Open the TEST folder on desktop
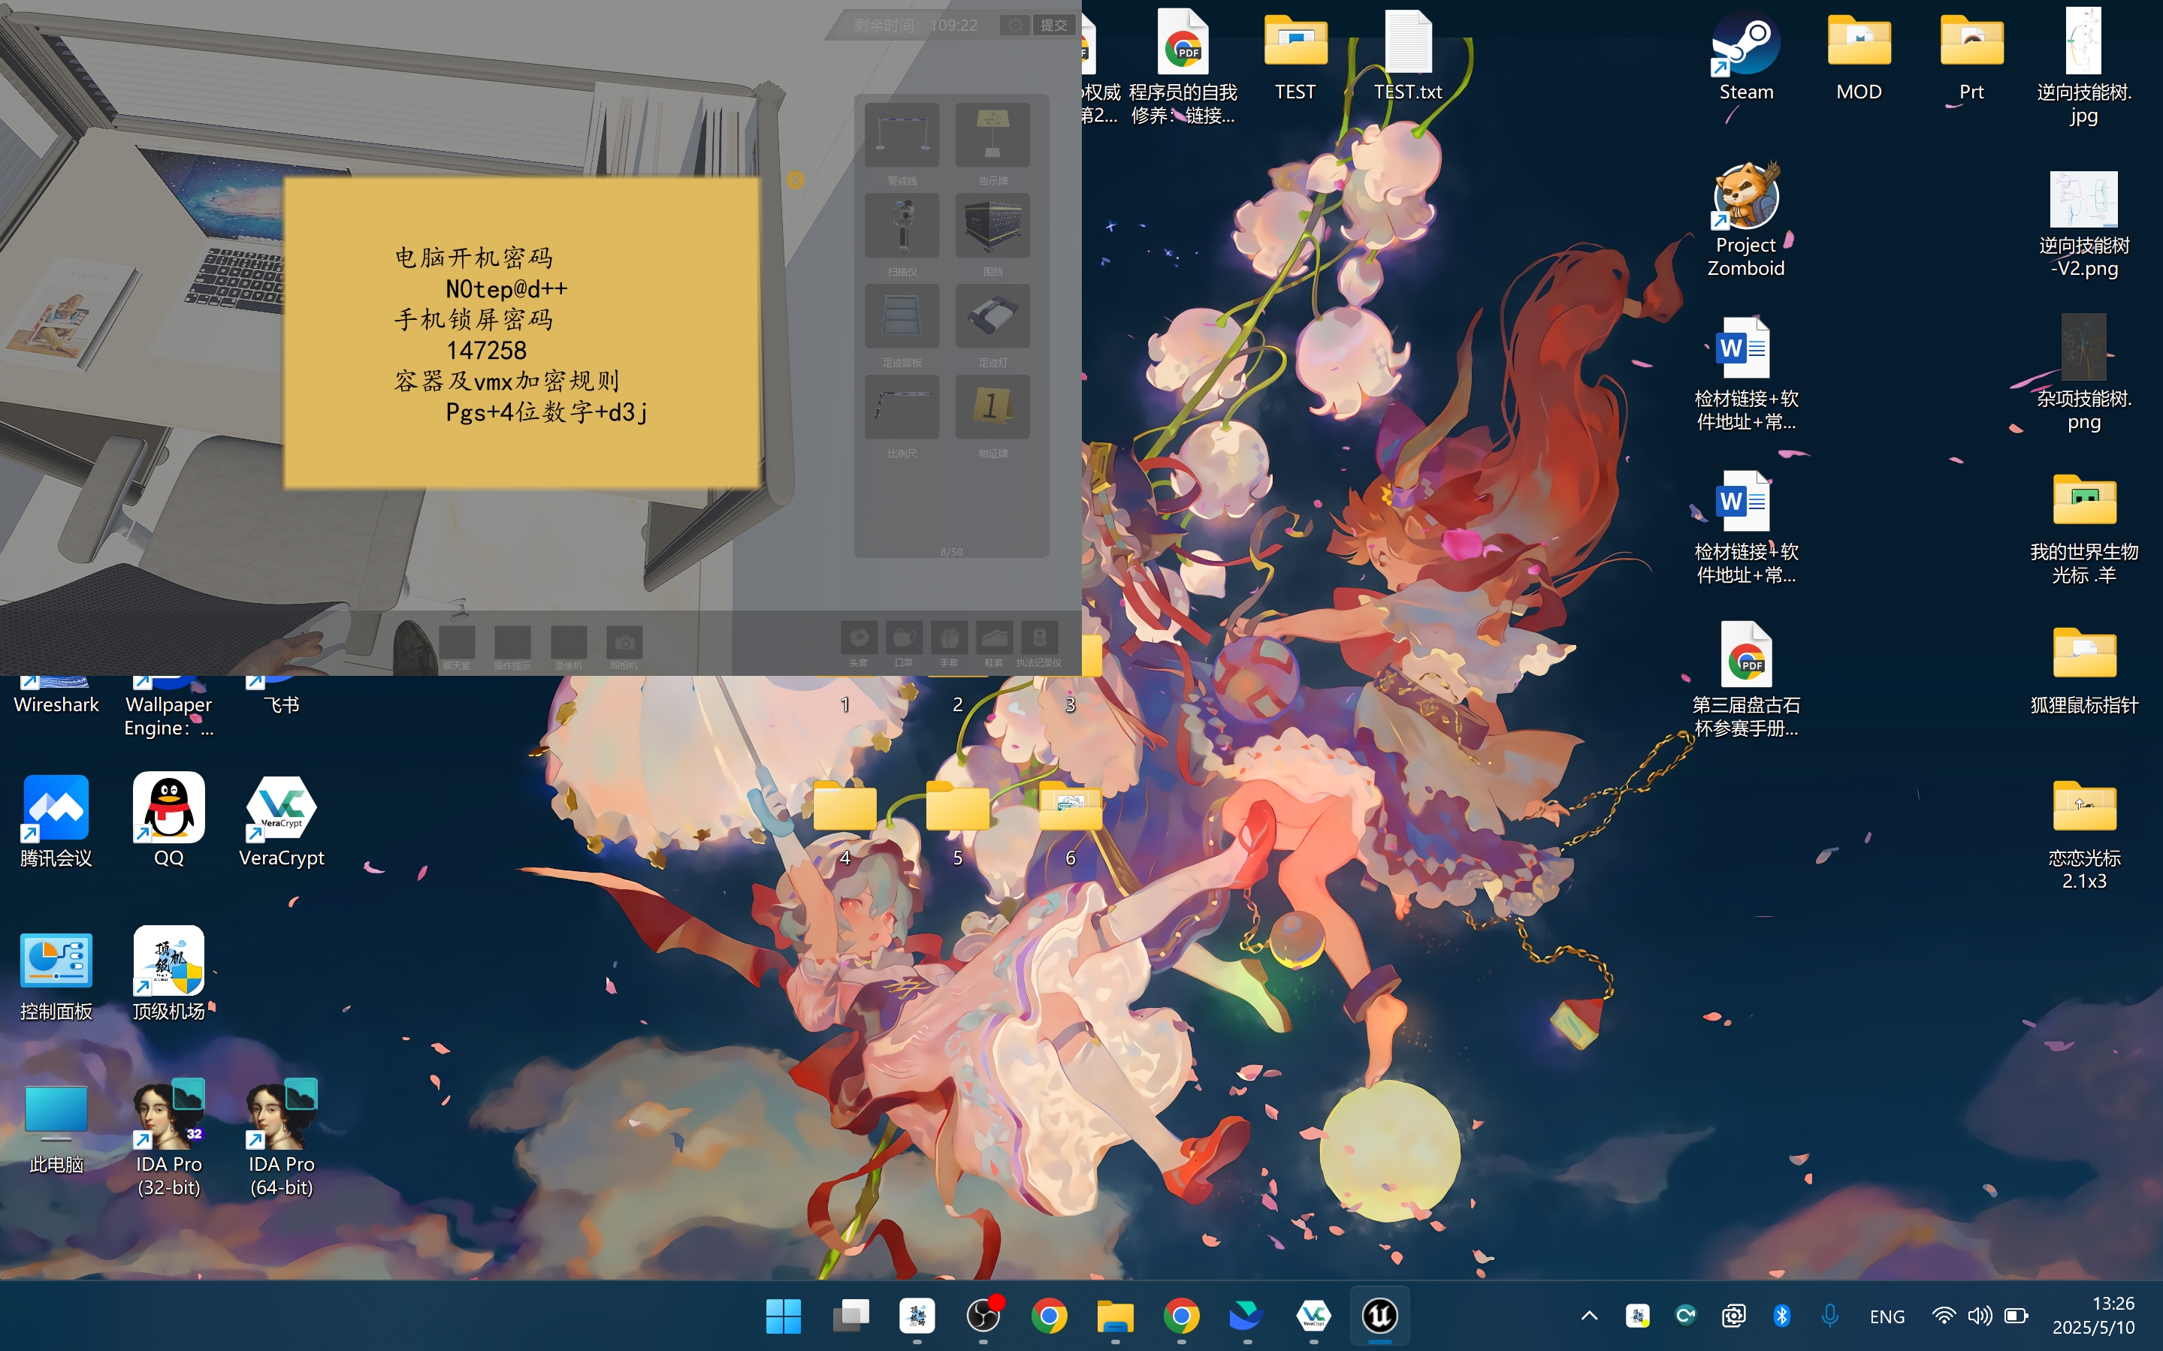The height and width of the screenshot is (1351, 2163). (x=1295, y=56)
